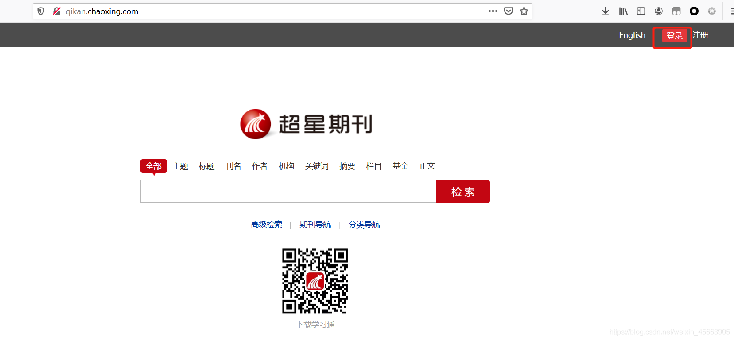
Task: Click the 下载学习通 caption text
Action: pyautogui.click(x=315, y=325)
